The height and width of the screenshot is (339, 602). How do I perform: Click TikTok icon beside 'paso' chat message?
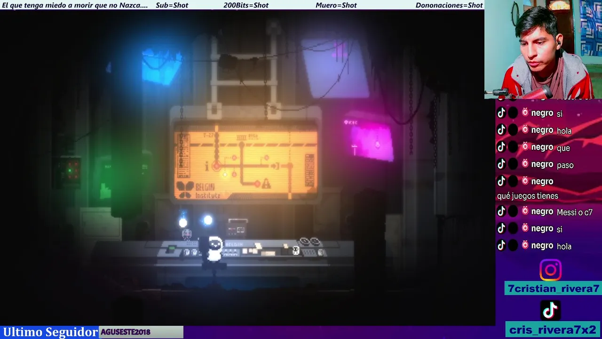[501, 164]
